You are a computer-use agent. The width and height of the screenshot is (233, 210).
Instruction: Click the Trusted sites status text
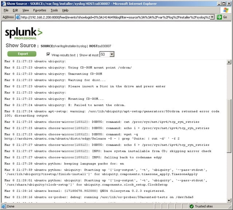pyautogui.click(x=204, y=206)
